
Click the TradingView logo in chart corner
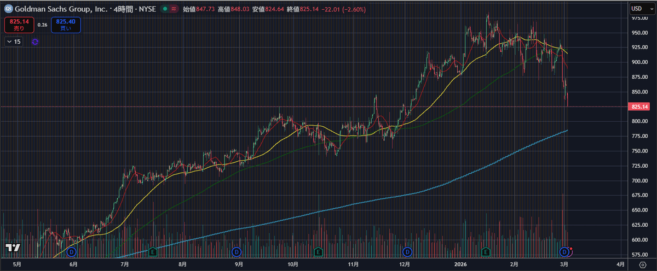(x=13, y=248)
